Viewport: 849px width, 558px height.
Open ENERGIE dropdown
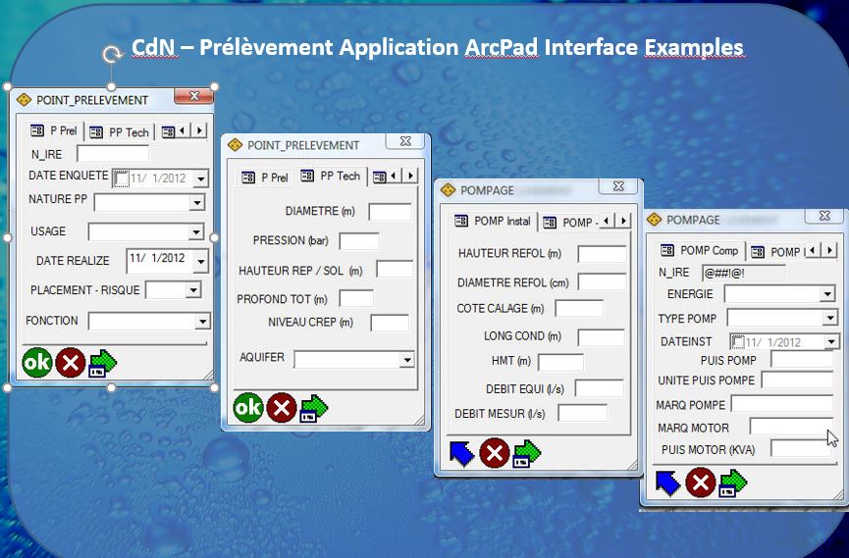(826, 294)
